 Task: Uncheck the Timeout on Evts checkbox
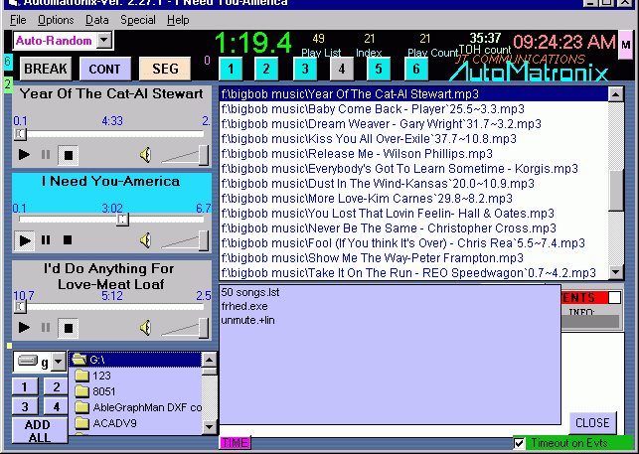(x=520, y=443)
